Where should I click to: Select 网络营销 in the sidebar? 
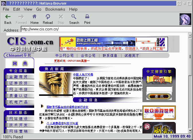coord(20,131)
